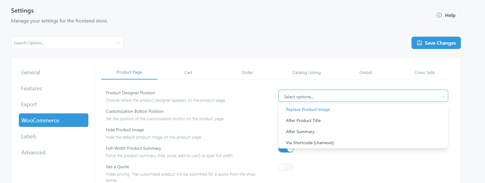Click the Customization Button Position label
This screenshot has height=183, width=485.
pos(135,111)
